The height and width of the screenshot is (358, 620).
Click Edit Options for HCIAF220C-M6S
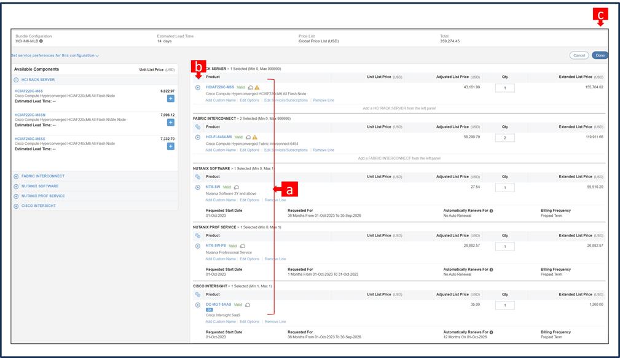click(x=249, y=100)
